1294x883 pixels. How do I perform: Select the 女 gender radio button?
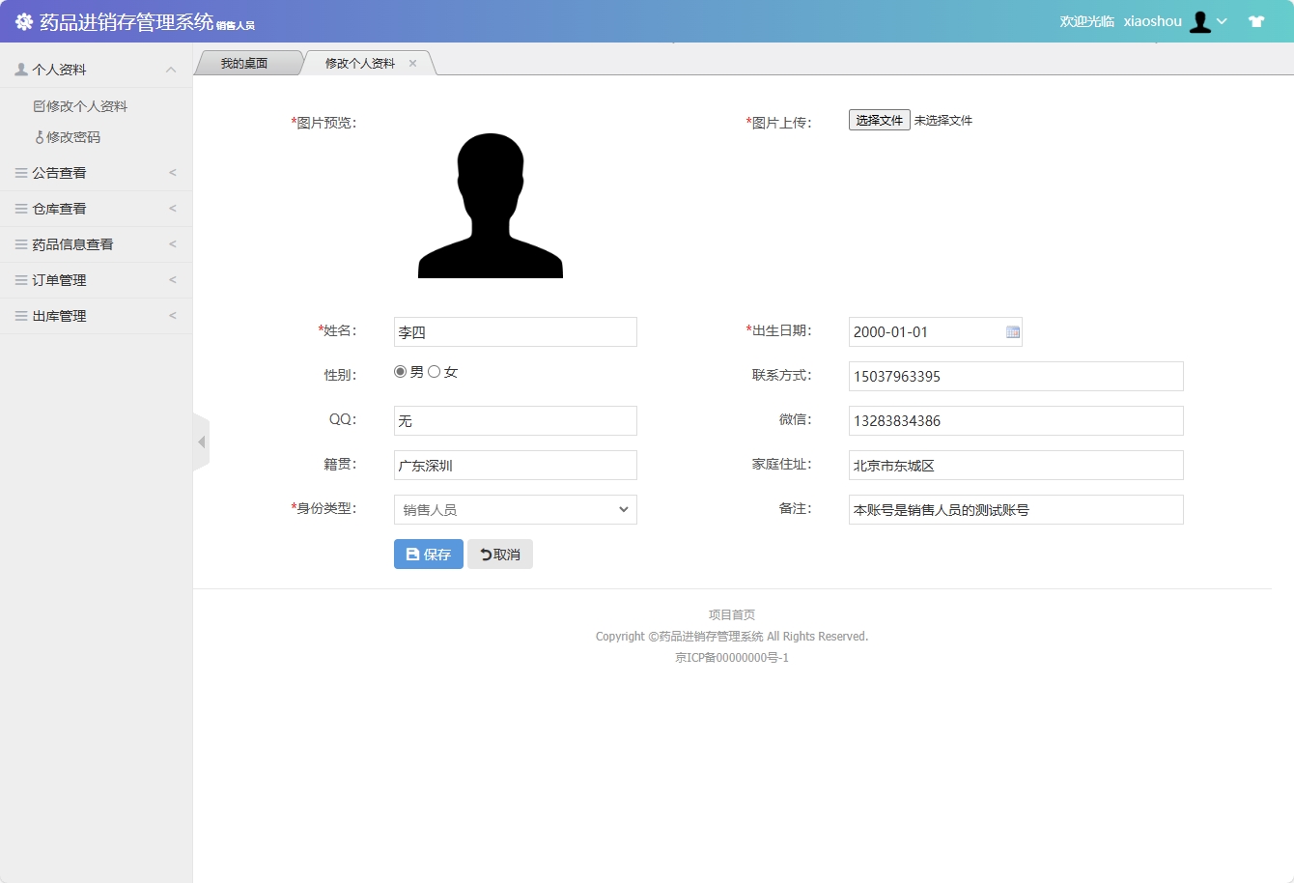[436, 370]
